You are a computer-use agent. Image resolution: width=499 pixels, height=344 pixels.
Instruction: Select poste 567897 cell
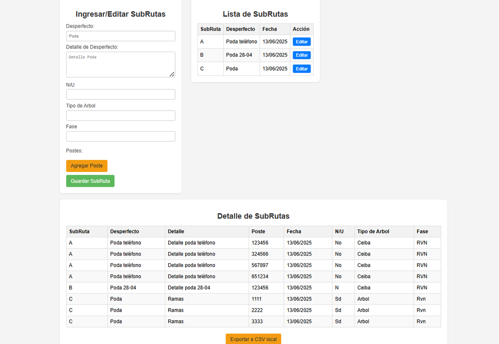(266, 265)
